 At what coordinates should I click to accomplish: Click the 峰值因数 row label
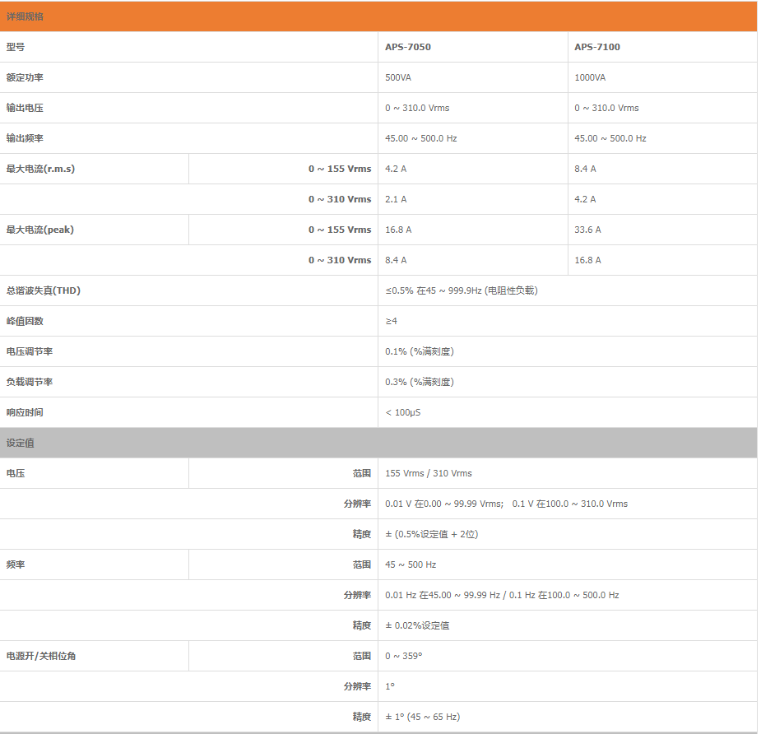(25, 321)
